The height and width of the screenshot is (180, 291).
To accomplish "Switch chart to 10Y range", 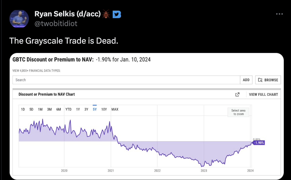I will (x=104, y=109).
